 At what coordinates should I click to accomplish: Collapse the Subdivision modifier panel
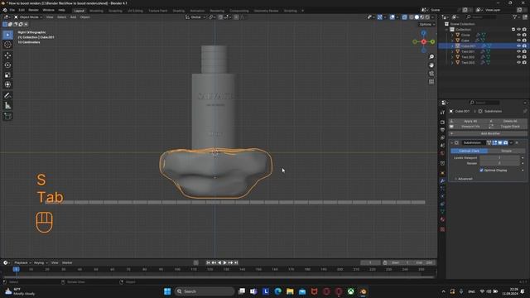[452, 143]
